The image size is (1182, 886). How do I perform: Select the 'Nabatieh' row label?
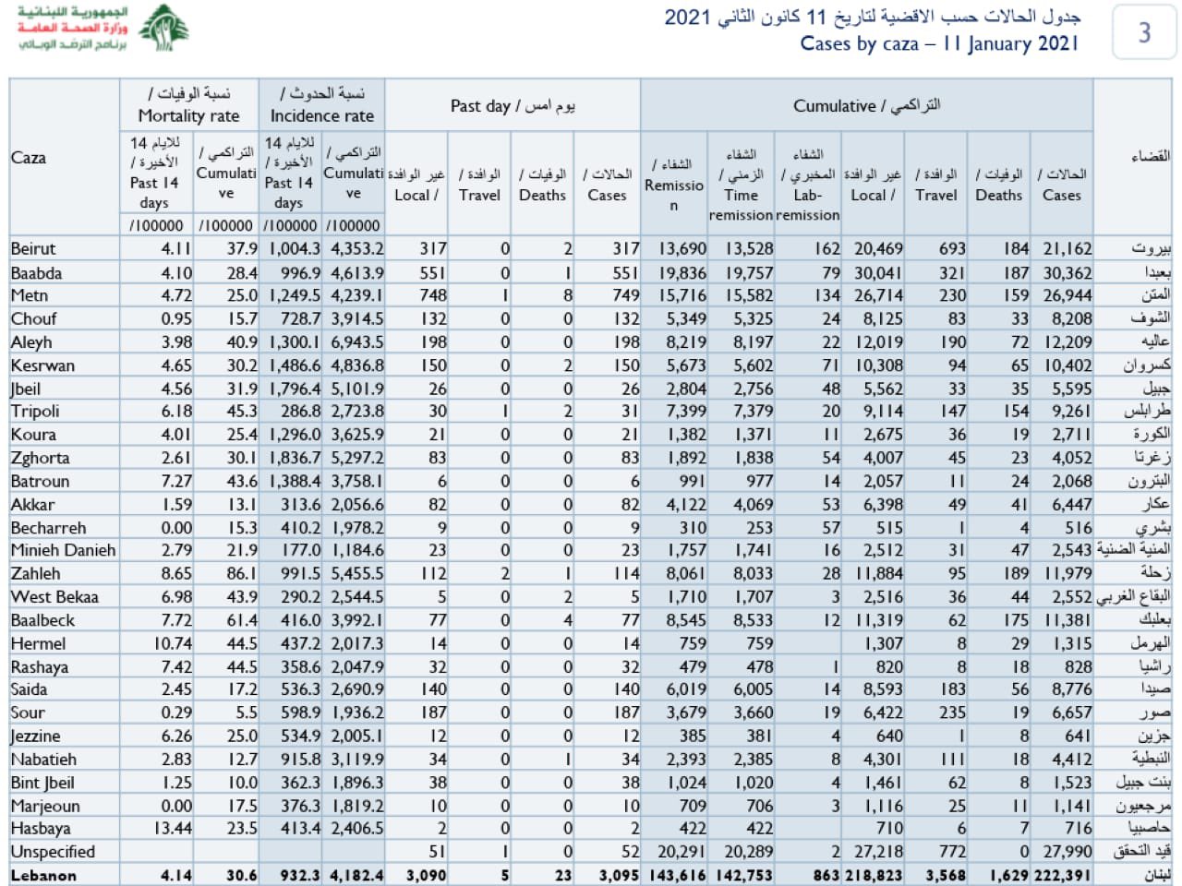tap(43, 760)
